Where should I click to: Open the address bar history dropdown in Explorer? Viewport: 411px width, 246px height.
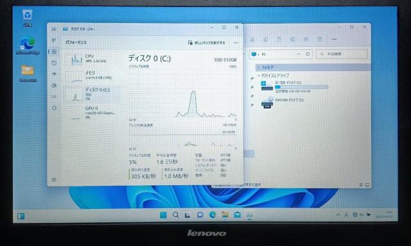[x=298, y=54]
